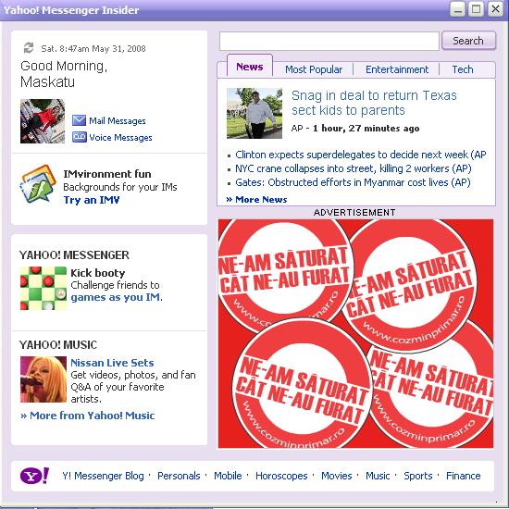Click the Maskatu profile avatar picture
The image size is (509, 509).
43,121
